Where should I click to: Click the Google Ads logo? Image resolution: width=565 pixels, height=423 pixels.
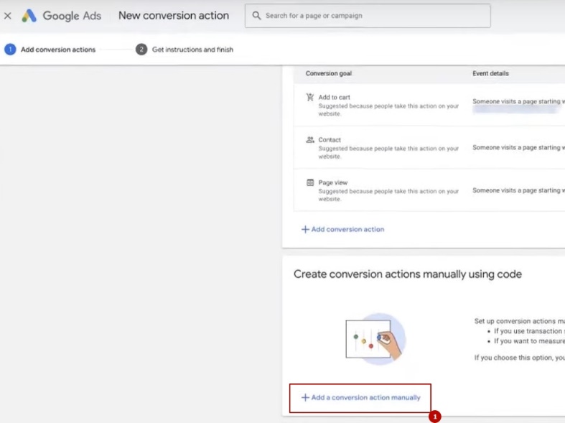pos(29,16)
